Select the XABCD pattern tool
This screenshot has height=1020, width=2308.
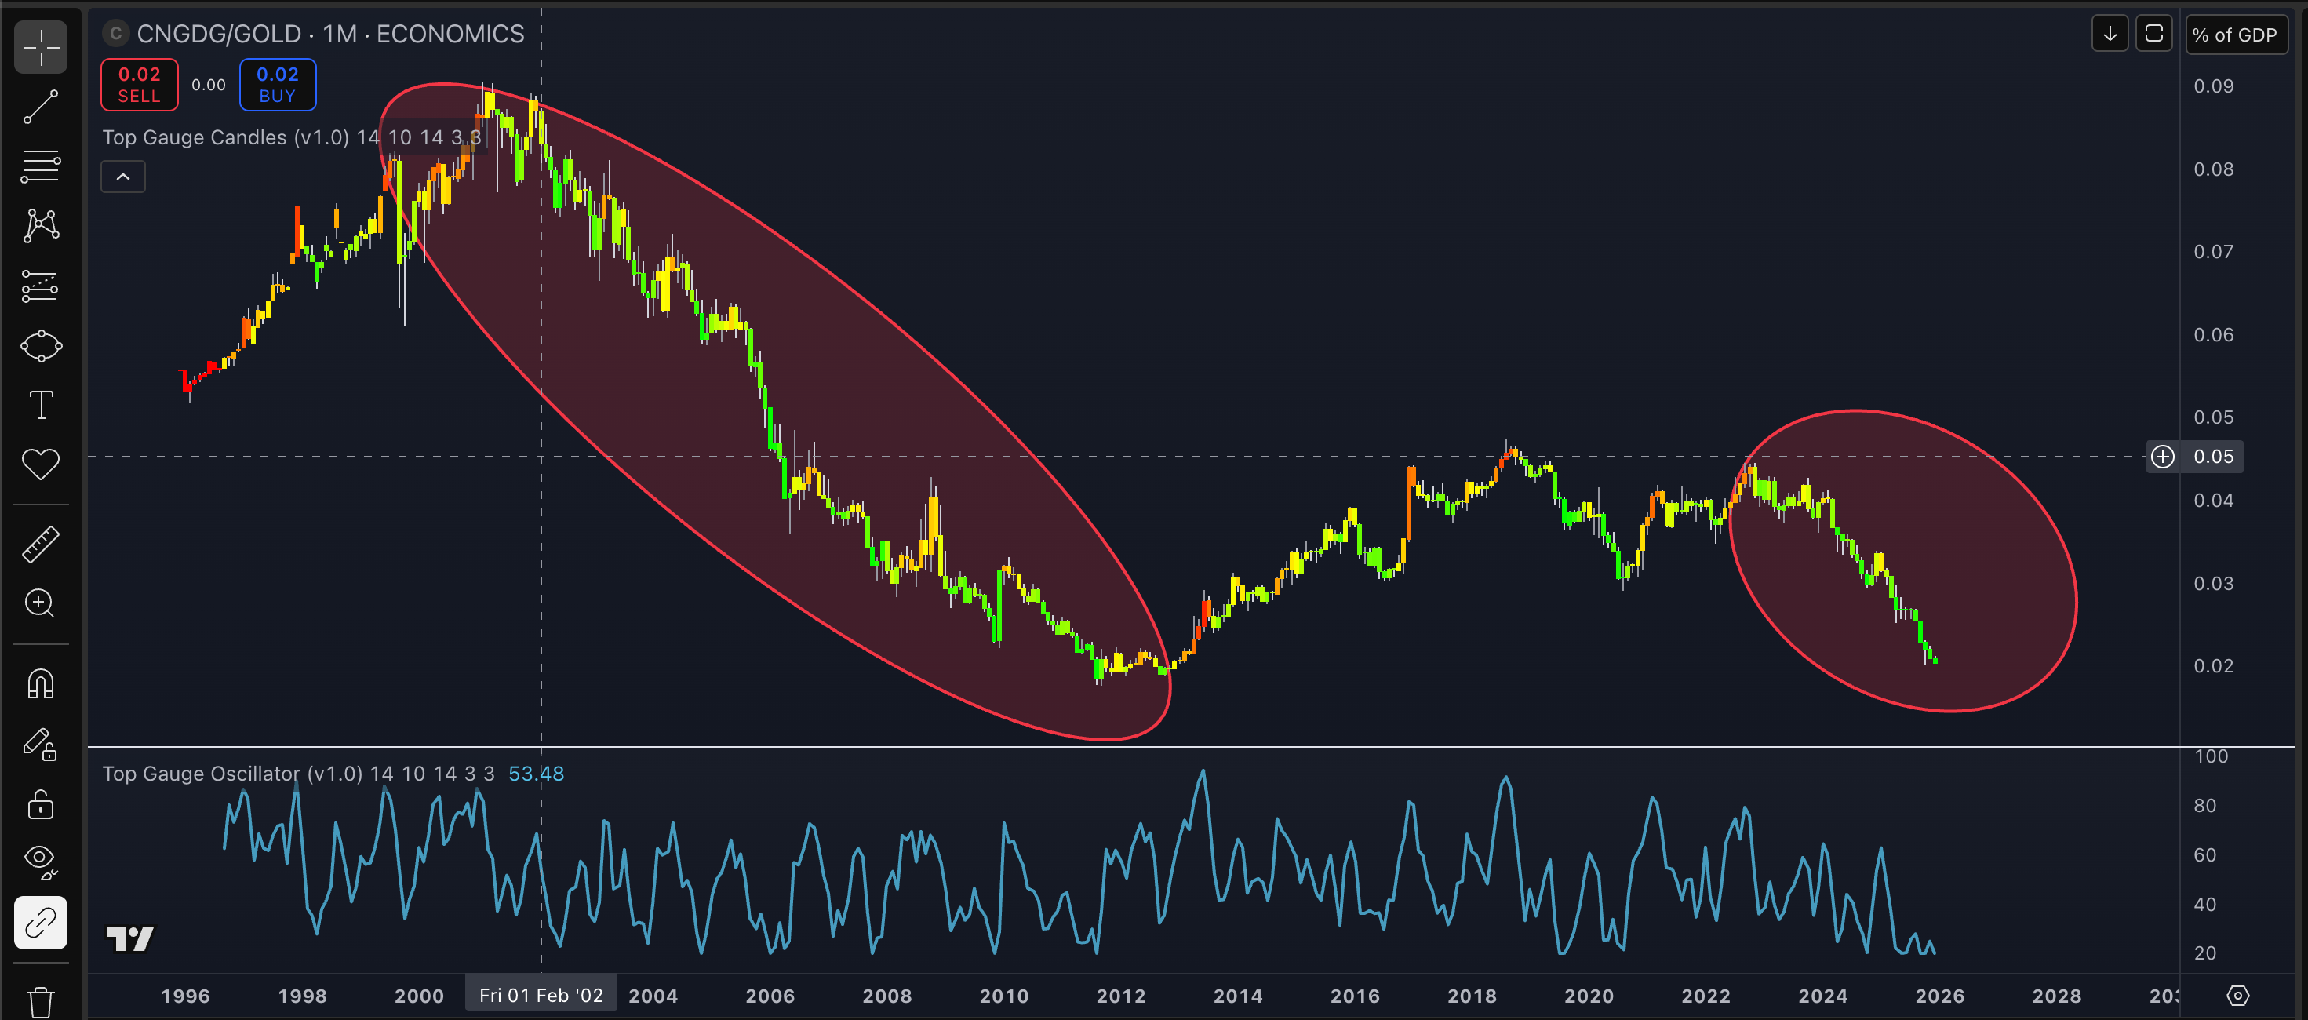pos(40,225)
